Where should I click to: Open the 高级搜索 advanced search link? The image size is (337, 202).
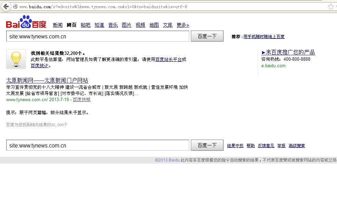[x=297, y=146]
